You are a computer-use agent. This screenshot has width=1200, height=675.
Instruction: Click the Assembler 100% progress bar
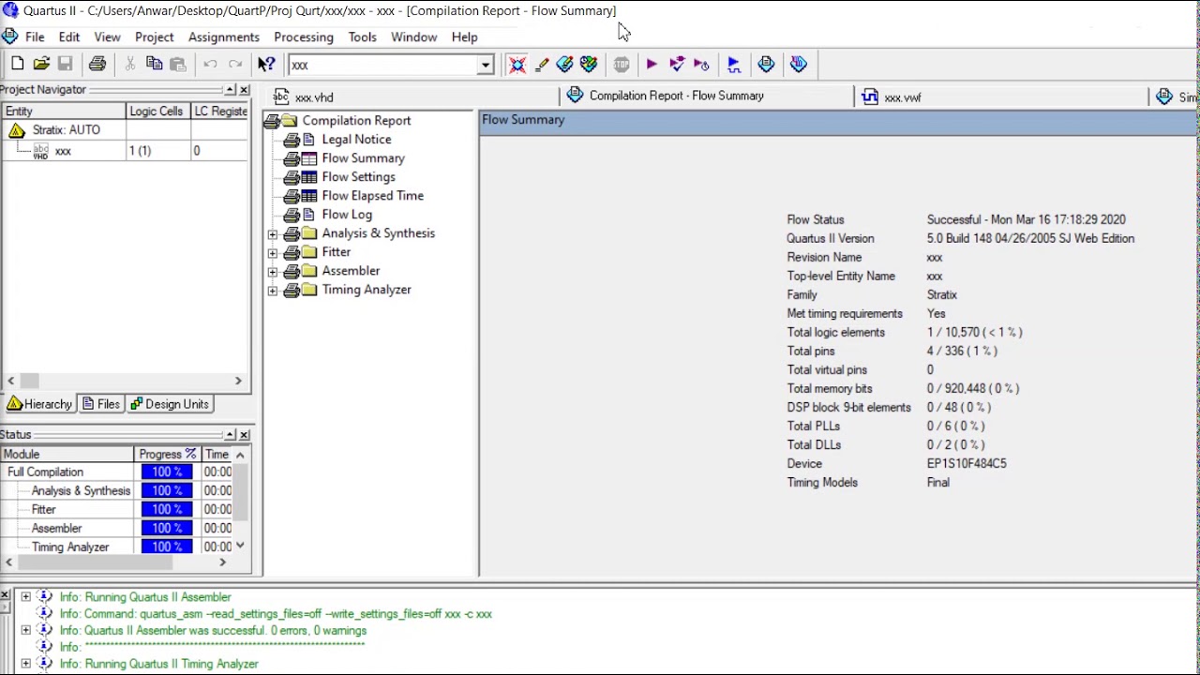[x=167, y=528]
